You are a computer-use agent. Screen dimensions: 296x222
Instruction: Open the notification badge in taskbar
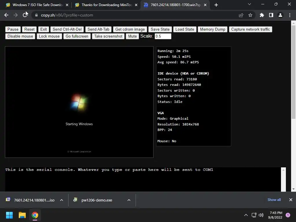(x=288, y=215)
